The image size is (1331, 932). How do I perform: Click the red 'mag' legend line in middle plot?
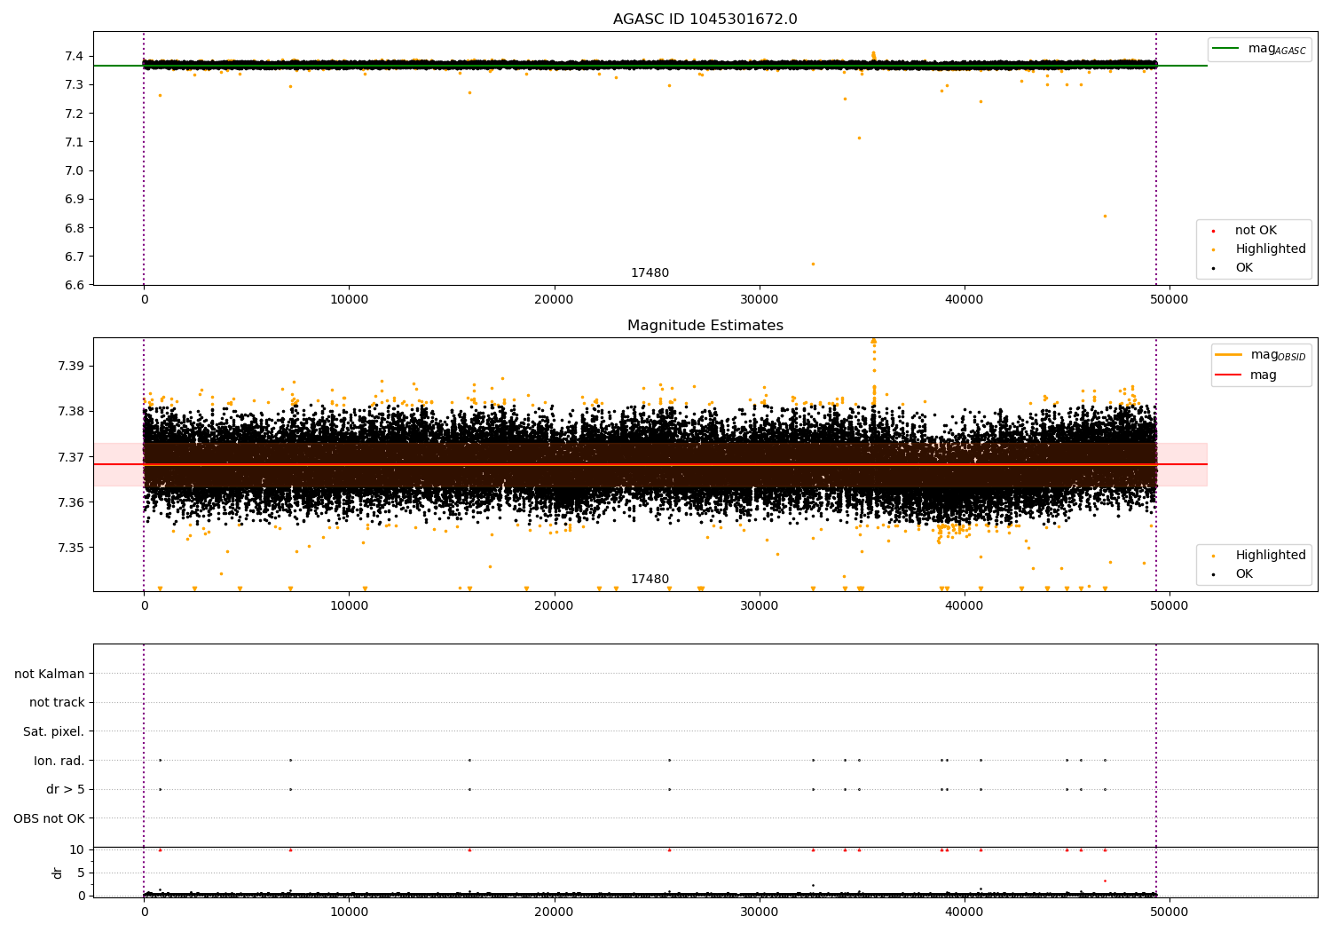coord(1228,375)
